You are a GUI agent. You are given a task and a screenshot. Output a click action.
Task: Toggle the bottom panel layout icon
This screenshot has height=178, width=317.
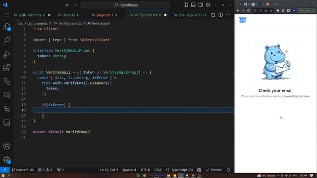(x=193, y=5)
